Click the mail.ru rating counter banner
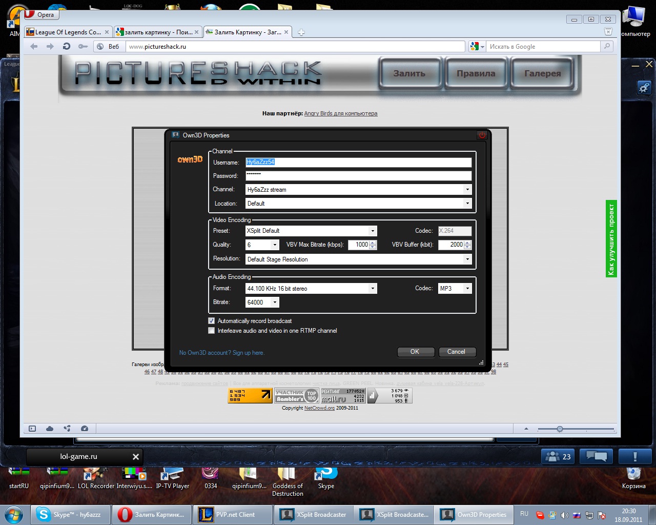The image size is (656, 525). (x=343, y=395)
